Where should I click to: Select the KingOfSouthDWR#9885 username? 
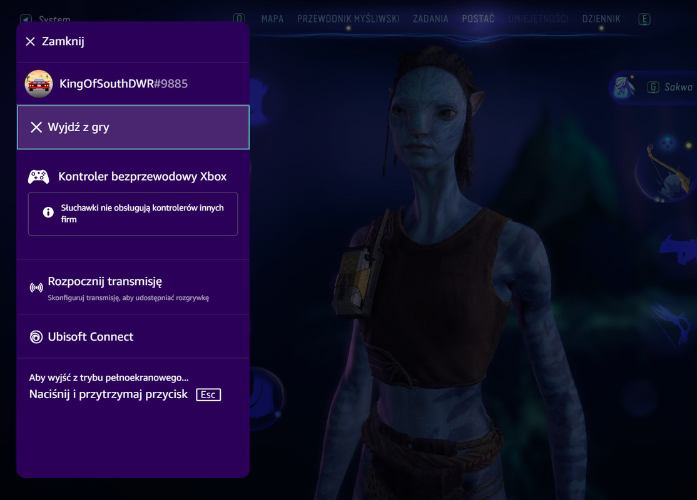pyautogui.click(x=124, y=84)
